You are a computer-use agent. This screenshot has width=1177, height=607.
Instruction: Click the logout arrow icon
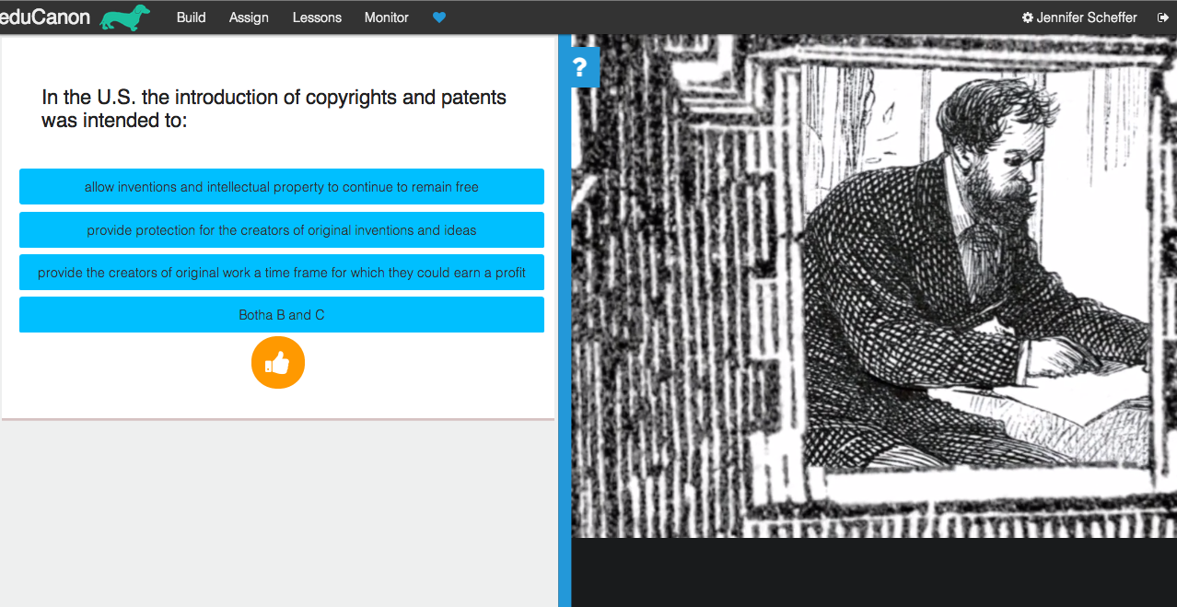1163,18
